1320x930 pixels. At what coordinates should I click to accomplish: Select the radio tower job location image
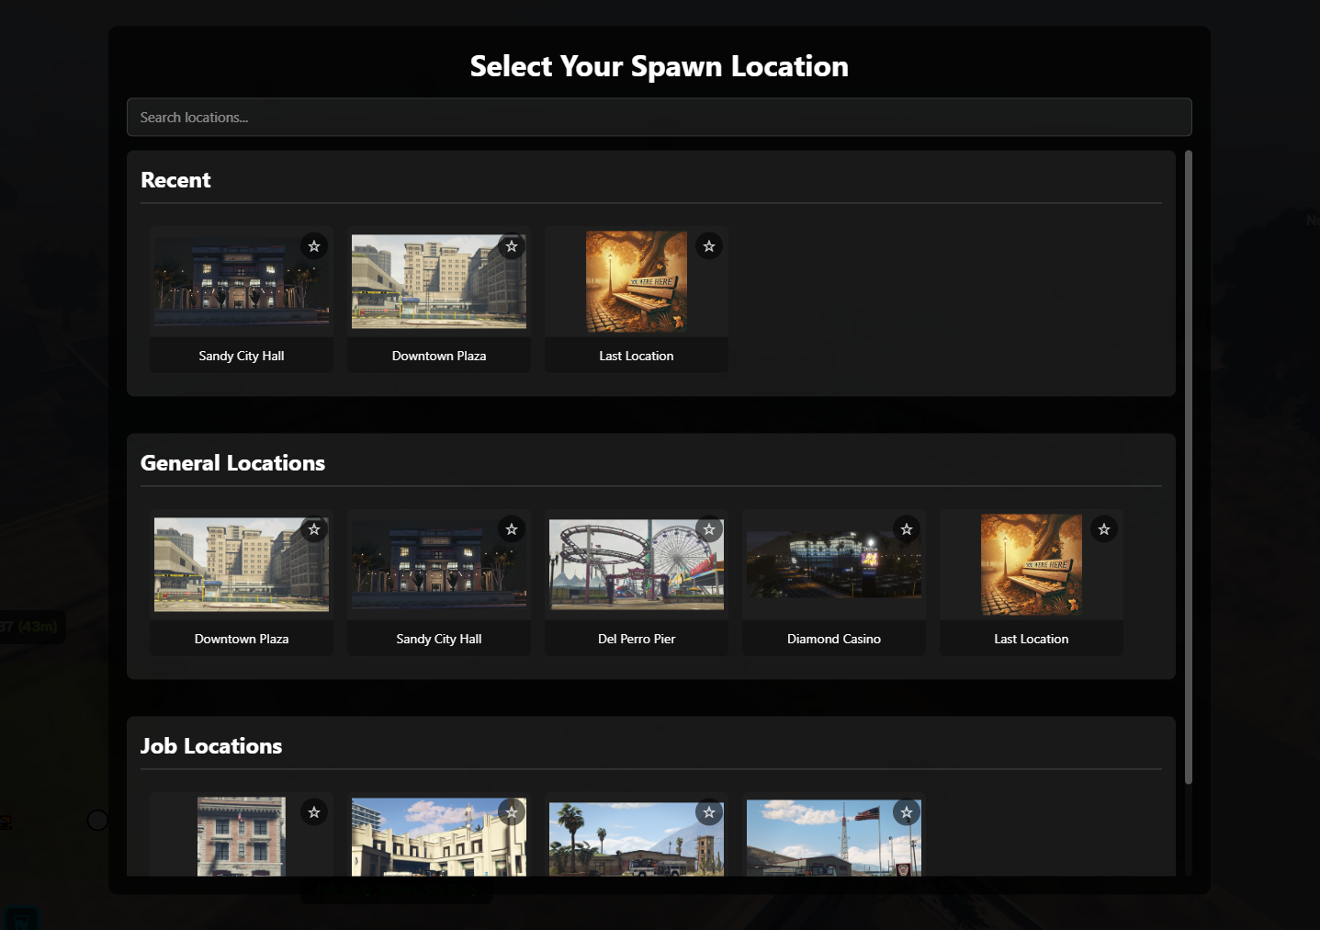pos(834,836)
